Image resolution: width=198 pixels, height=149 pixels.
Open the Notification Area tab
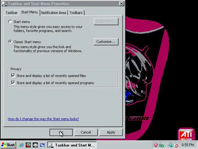[x=54, y=13]
